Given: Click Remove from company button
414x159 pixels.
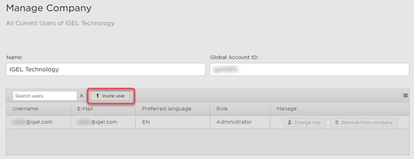Looking at the screenshot, I should (363, 122).
